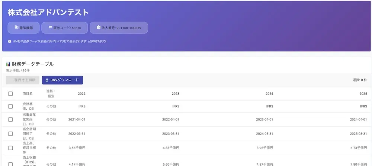Click IFRS value in 2025 column
The height and width of the screenshot is (166, 372).
coord(363,106)
